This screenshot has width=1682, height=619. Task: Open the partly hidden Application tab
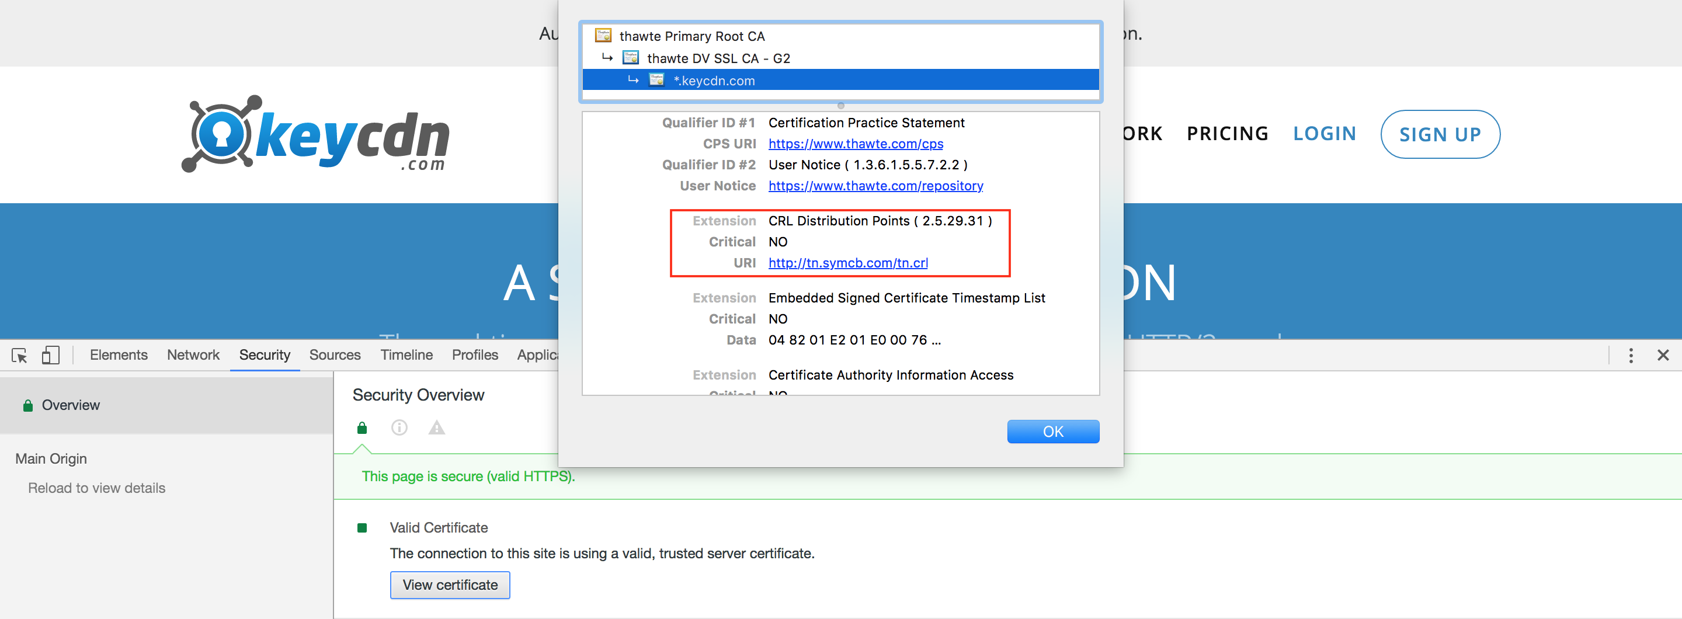point(537,354)
